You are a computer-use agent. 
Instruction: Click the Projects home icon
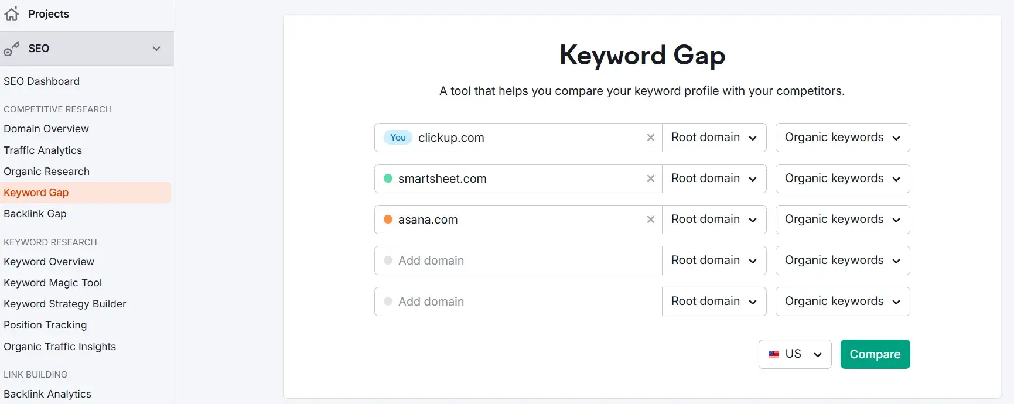pyautogui.click(x=12, y=14)
